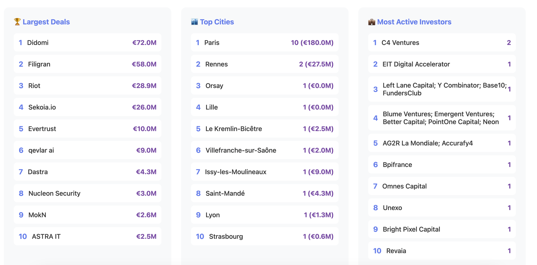537x265 pixels.
Task: Click the Sekoia.io deal row
Action: [x=88, y=107]
